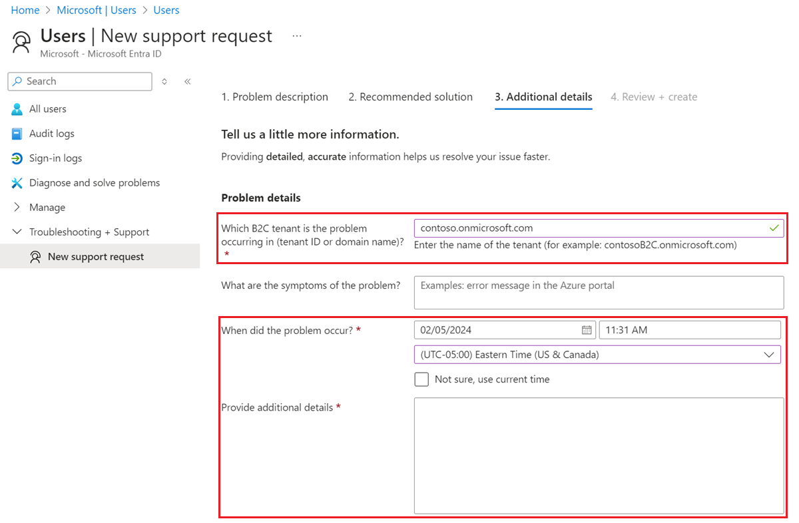
Task: Click the All users icon
Action: 17,109
